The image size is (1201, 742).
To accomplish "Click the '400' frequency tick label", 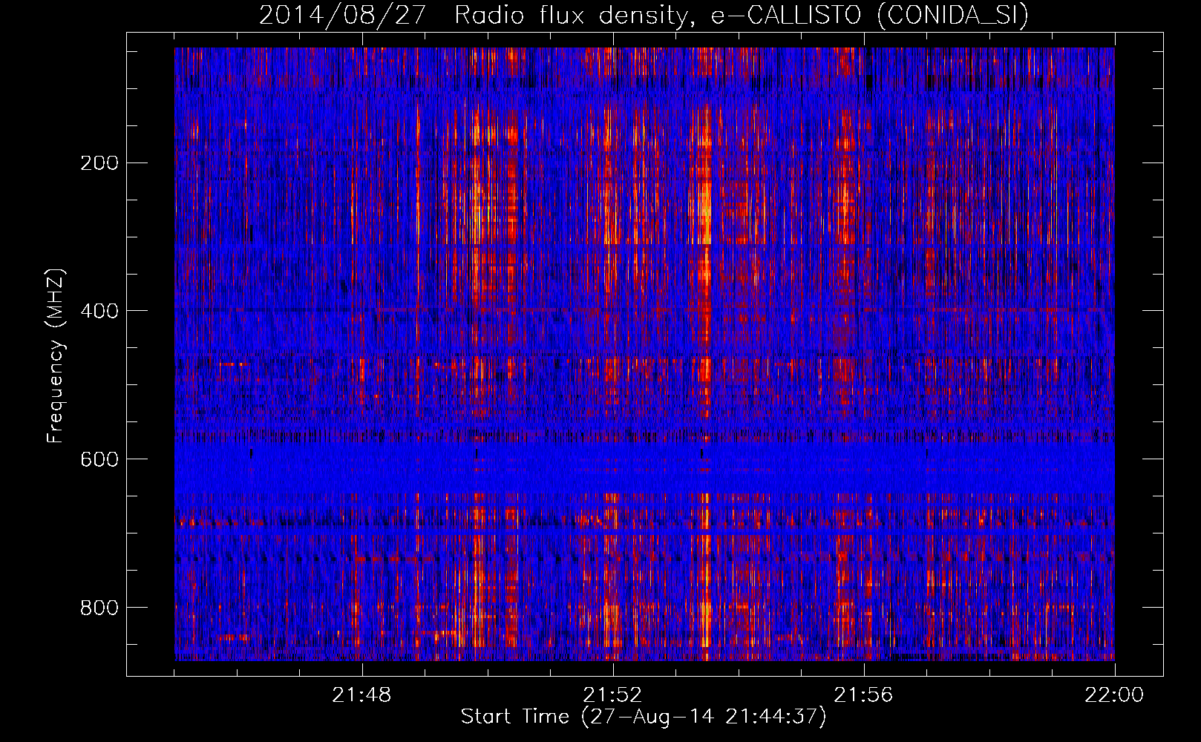I will [99, 311].
